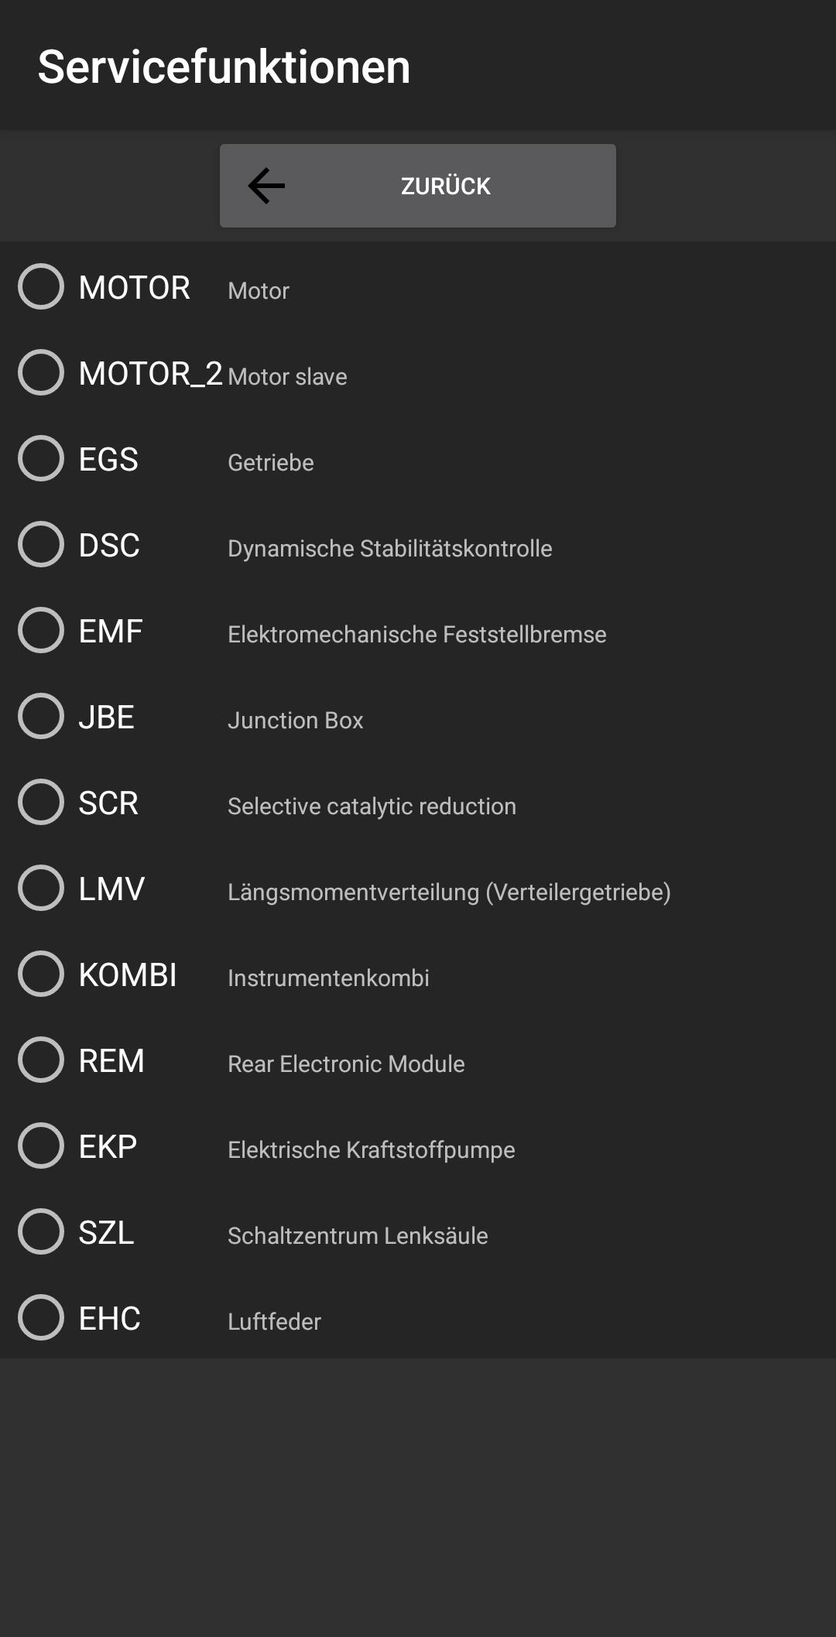Pick the SZL radio button
836x1637 pixels.
41,1231
